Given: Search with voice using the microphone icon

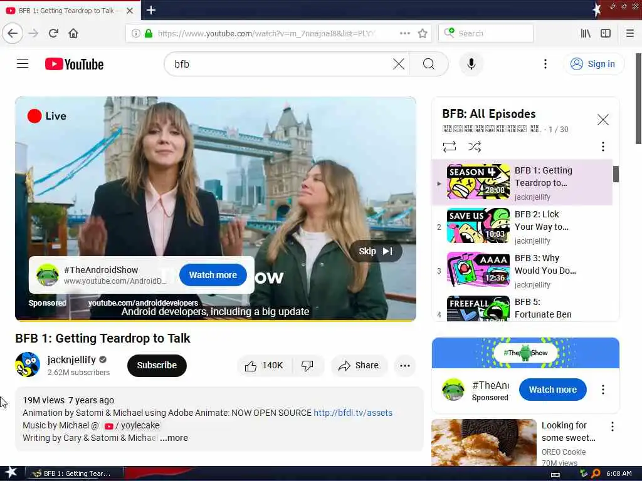Looking at the screenshot, I should point(471,64).
